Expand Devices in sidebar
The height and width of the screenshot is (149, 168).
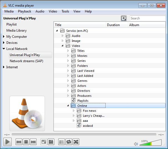click(x=4, y=43)
